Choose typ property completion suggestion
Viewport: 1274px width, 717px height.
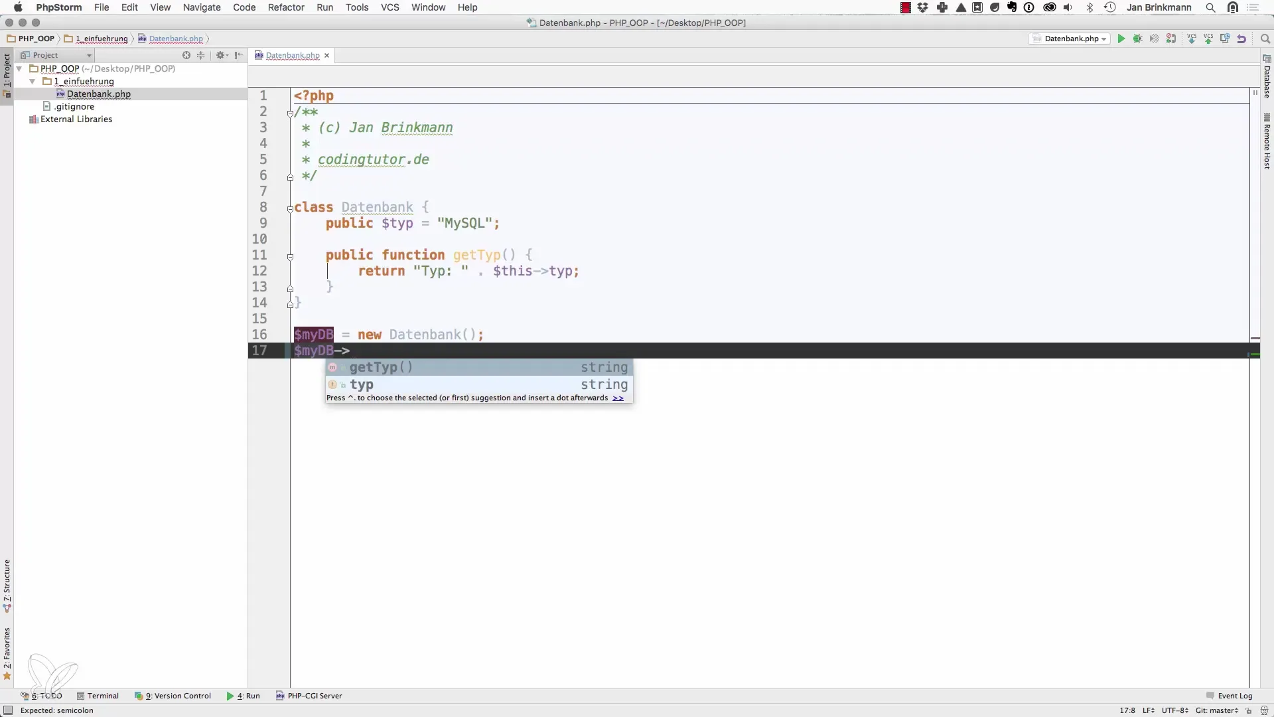click(478, 384)
